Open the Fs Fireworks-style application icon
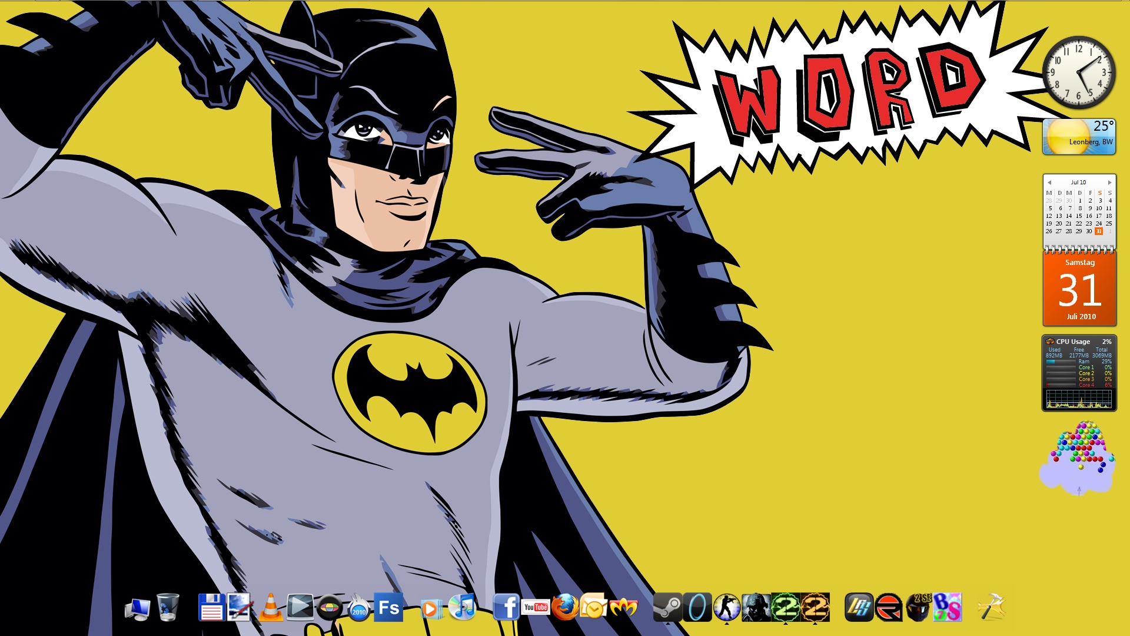 point(388,608)
